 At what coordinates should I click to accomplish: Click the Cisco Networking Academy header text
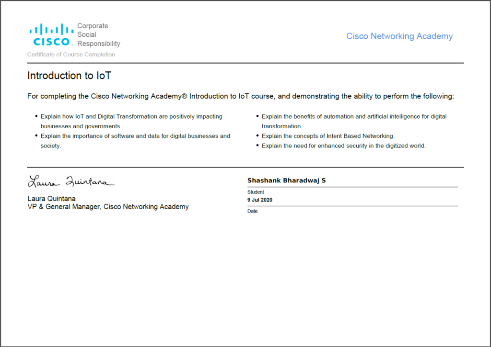tap(399, 36)
